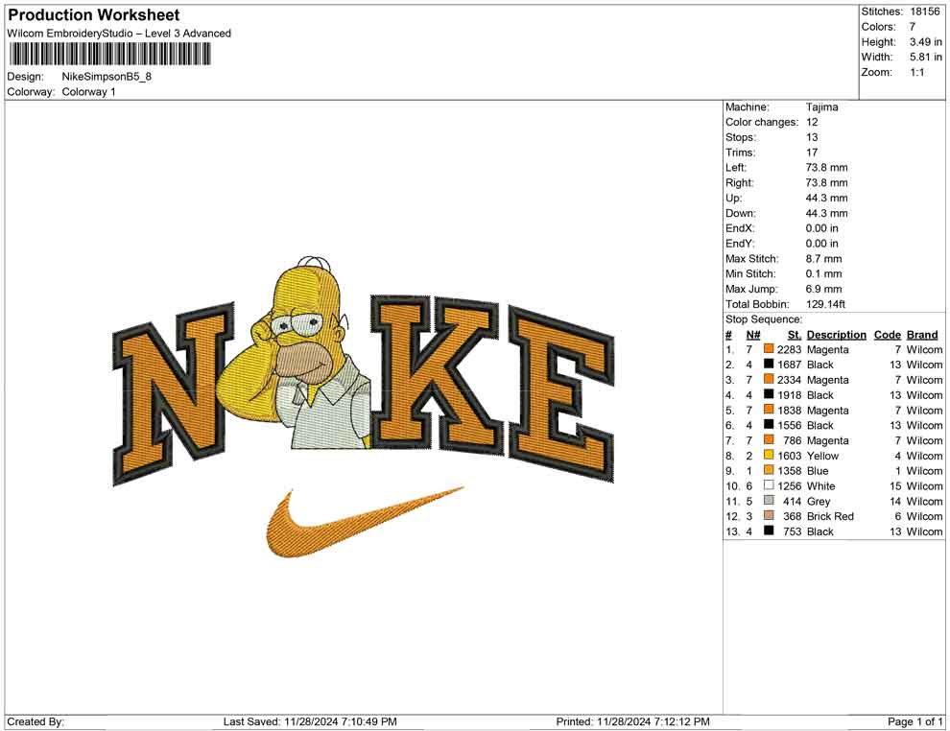Click the orange swatch for stop 1 (2283 Magenta)
Viewport: 950px width, 731px height.
tap(769, 349)
